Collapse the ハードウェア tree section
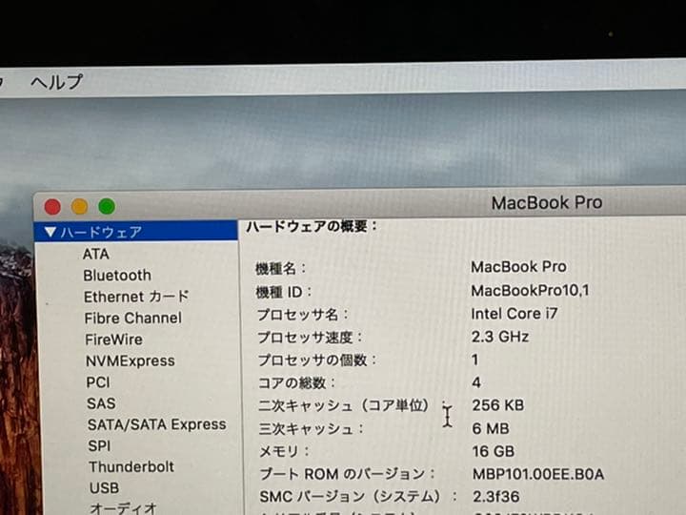The height and width of the screenshot is (515, 686). coord(50,232)
